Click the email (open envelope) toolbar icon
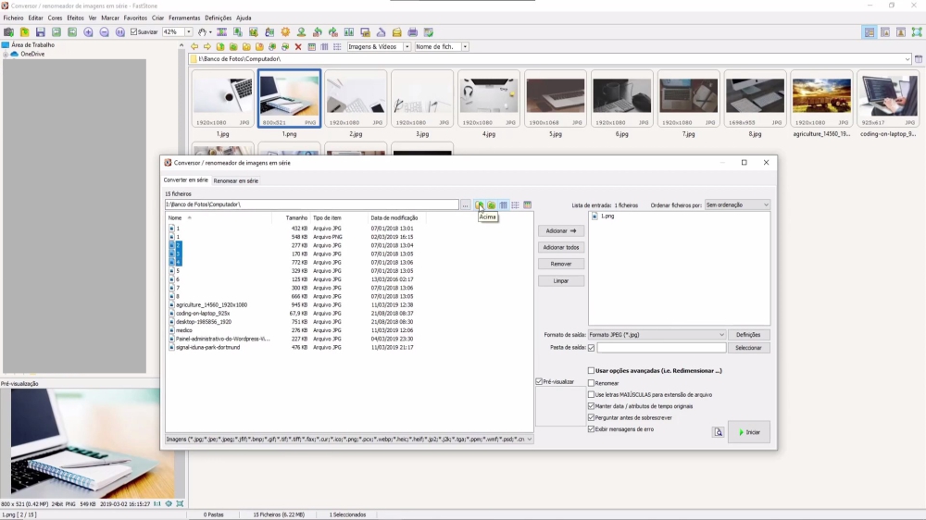This screenshot has width=926, height=520. click(x=397, y=31)
